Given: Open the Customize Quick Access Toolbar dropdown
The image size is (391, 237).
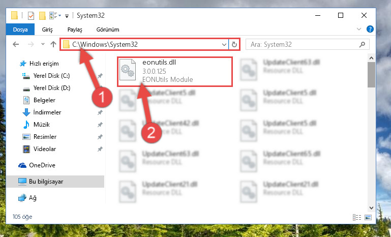Looking at the screenshot, I should click(67, 16).
